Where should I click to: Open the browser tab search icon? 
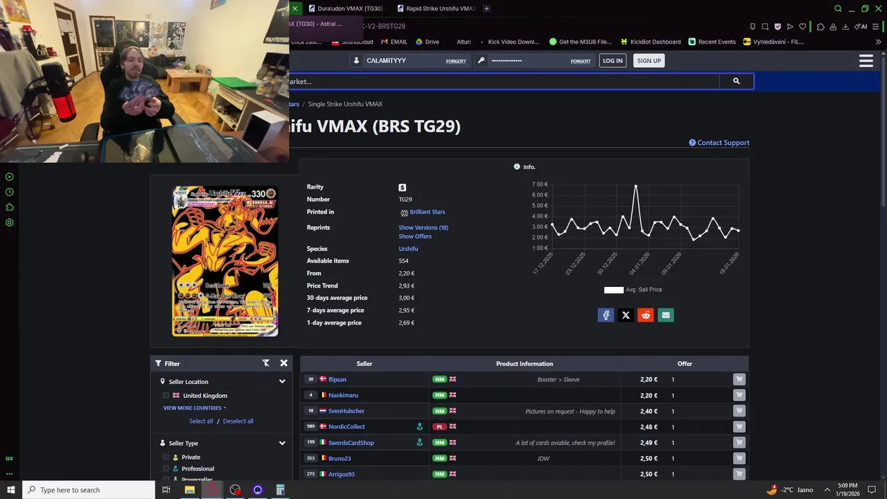pos(838,8)
